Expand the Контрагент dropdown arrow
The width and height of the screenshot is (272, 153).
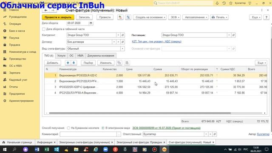[x=118, y=35]
